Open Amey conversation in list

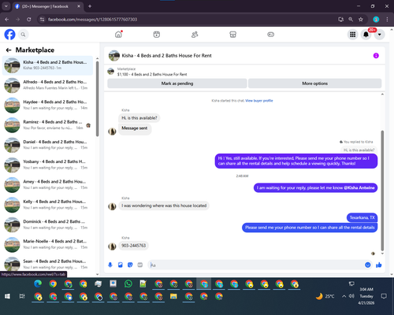[47, 185]
